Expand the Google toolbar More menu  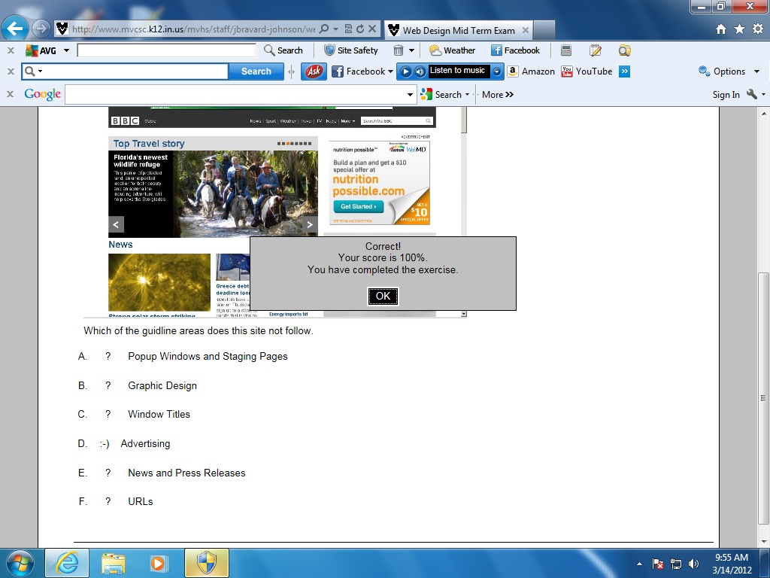pos(498,95)
